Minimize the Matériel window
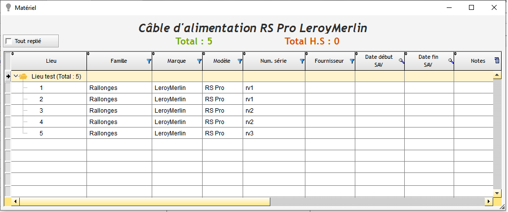 449,7
